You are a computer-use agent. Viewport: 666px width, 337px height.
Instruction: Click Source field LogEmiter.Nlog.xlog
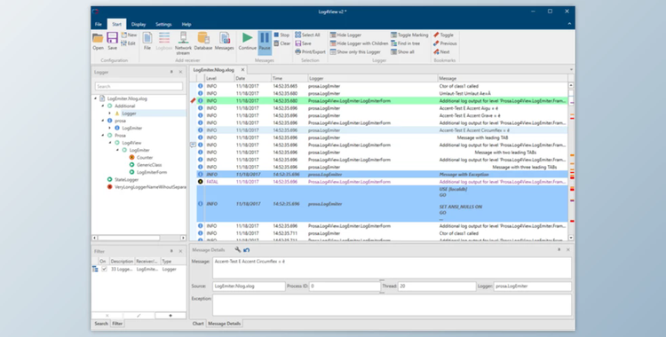click(x=249, y=286)
